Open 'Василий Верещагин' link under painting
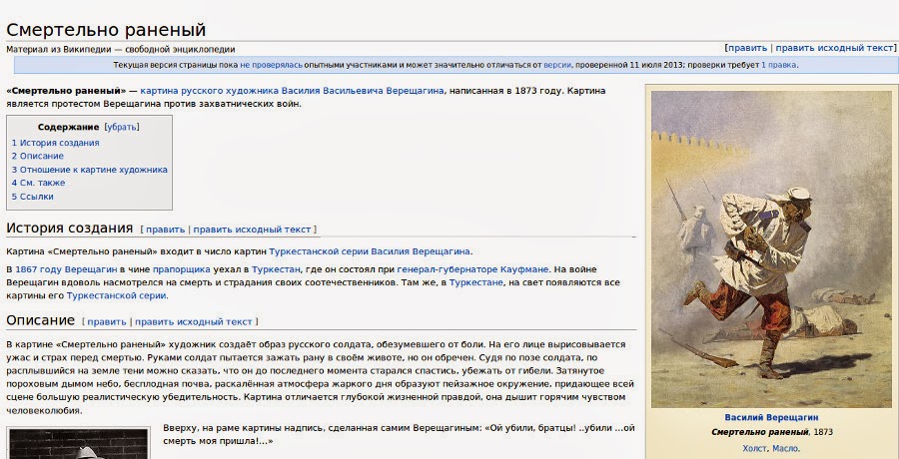The height and width of the screenshot is (459, 899). click(x=771, y=418)
